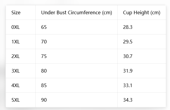Click the cup height value 31.9
The width and height of the screenshot is (170, 110).
pyautogui.click(x=127, y=71)
